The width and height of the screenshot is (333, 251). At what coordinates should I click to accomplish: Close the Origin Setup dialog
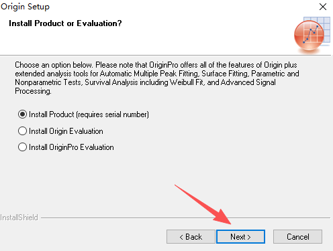[323, 7]
